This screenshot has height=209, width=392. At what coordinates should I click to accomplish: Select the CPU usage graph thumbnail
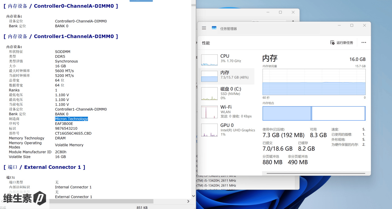[209, 60]
